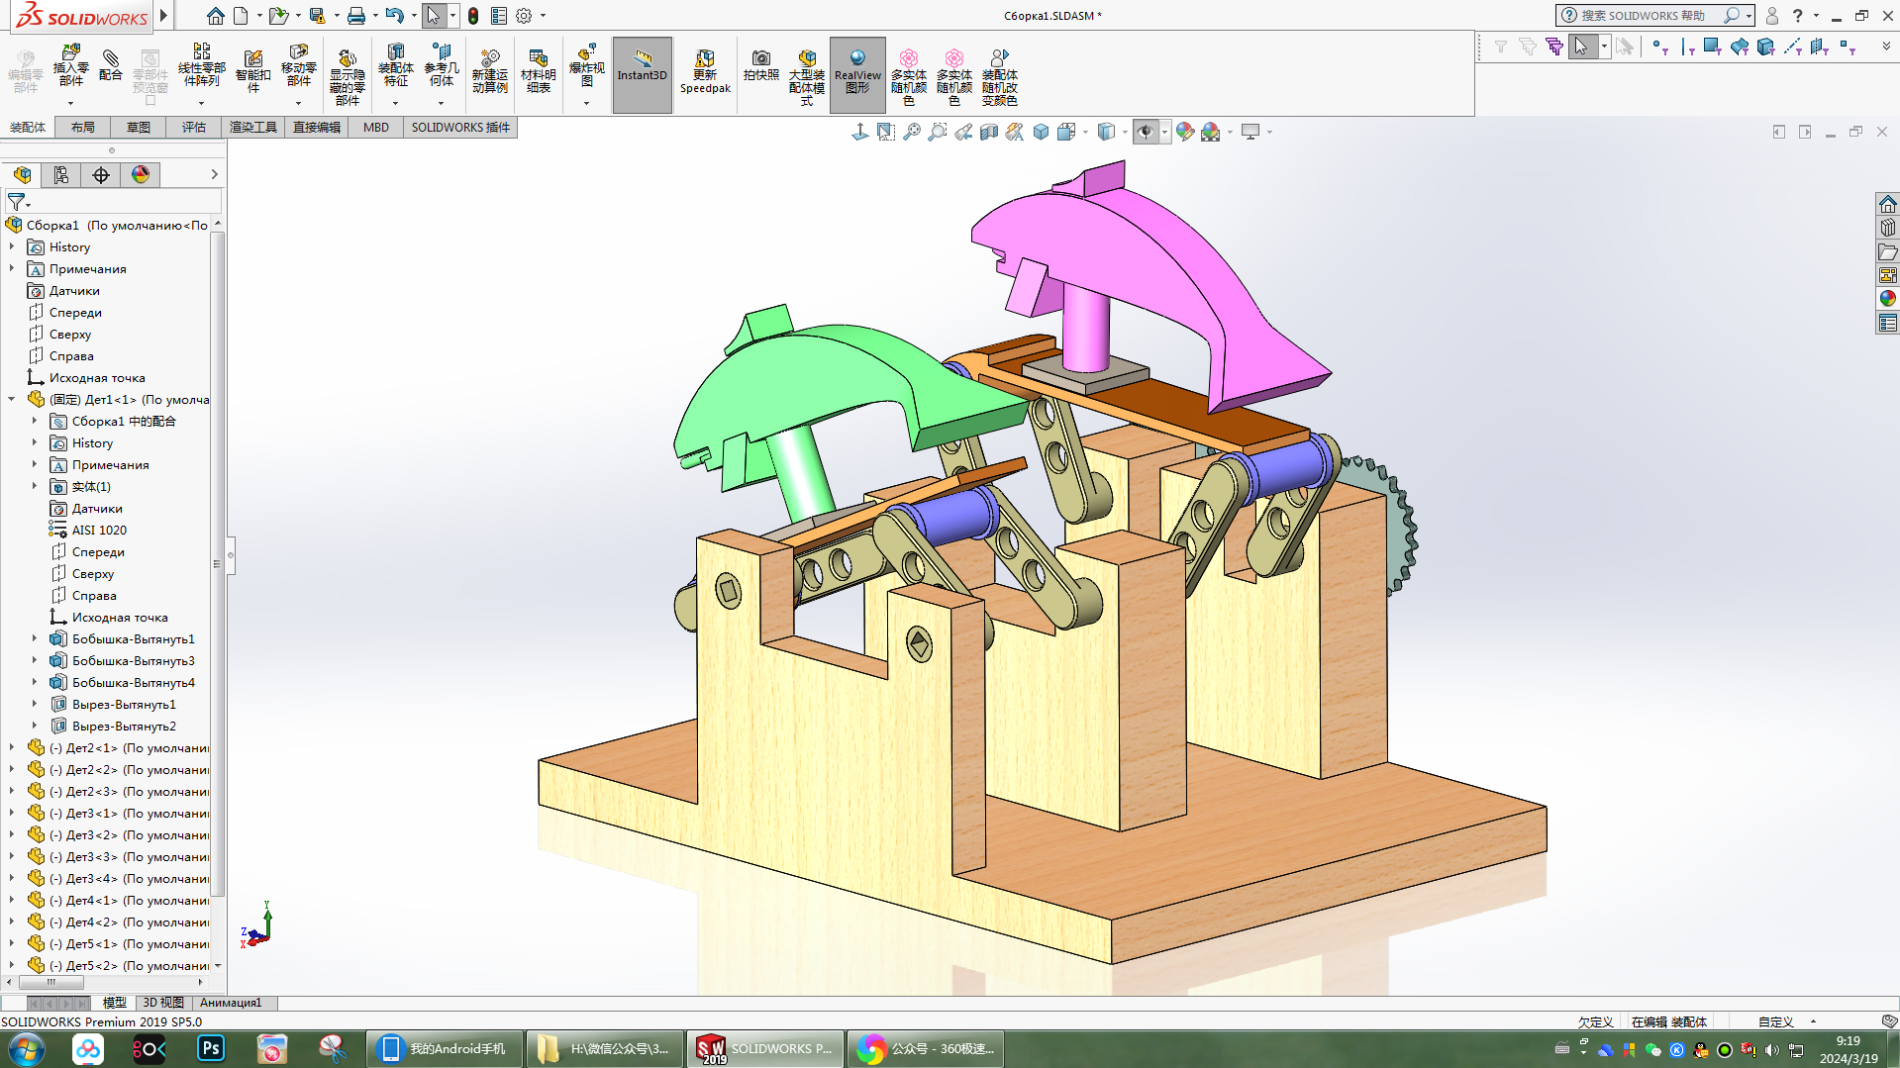Open the Bill of Materials (材料明细表) tool
This screenshot has height=1068, width=1900.
click(x=538, y=71)
